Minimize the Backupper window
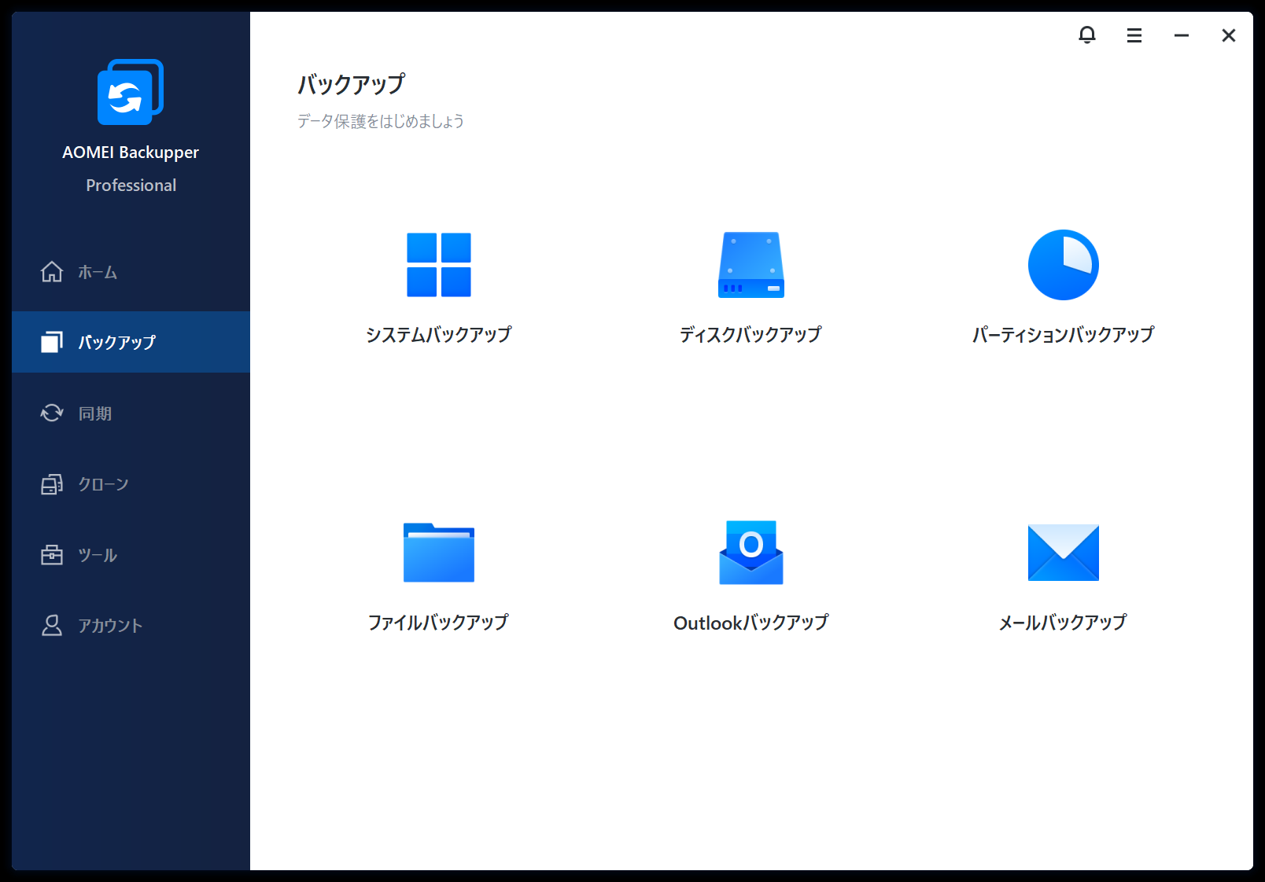 coord(1181,35)
